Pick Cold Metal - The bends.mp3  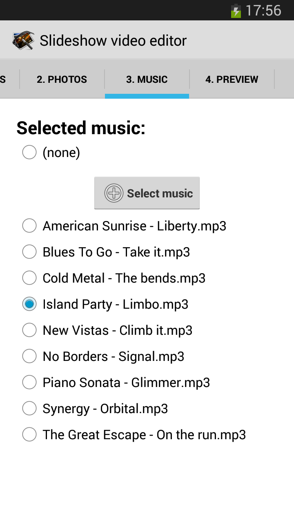pos(114,278)
